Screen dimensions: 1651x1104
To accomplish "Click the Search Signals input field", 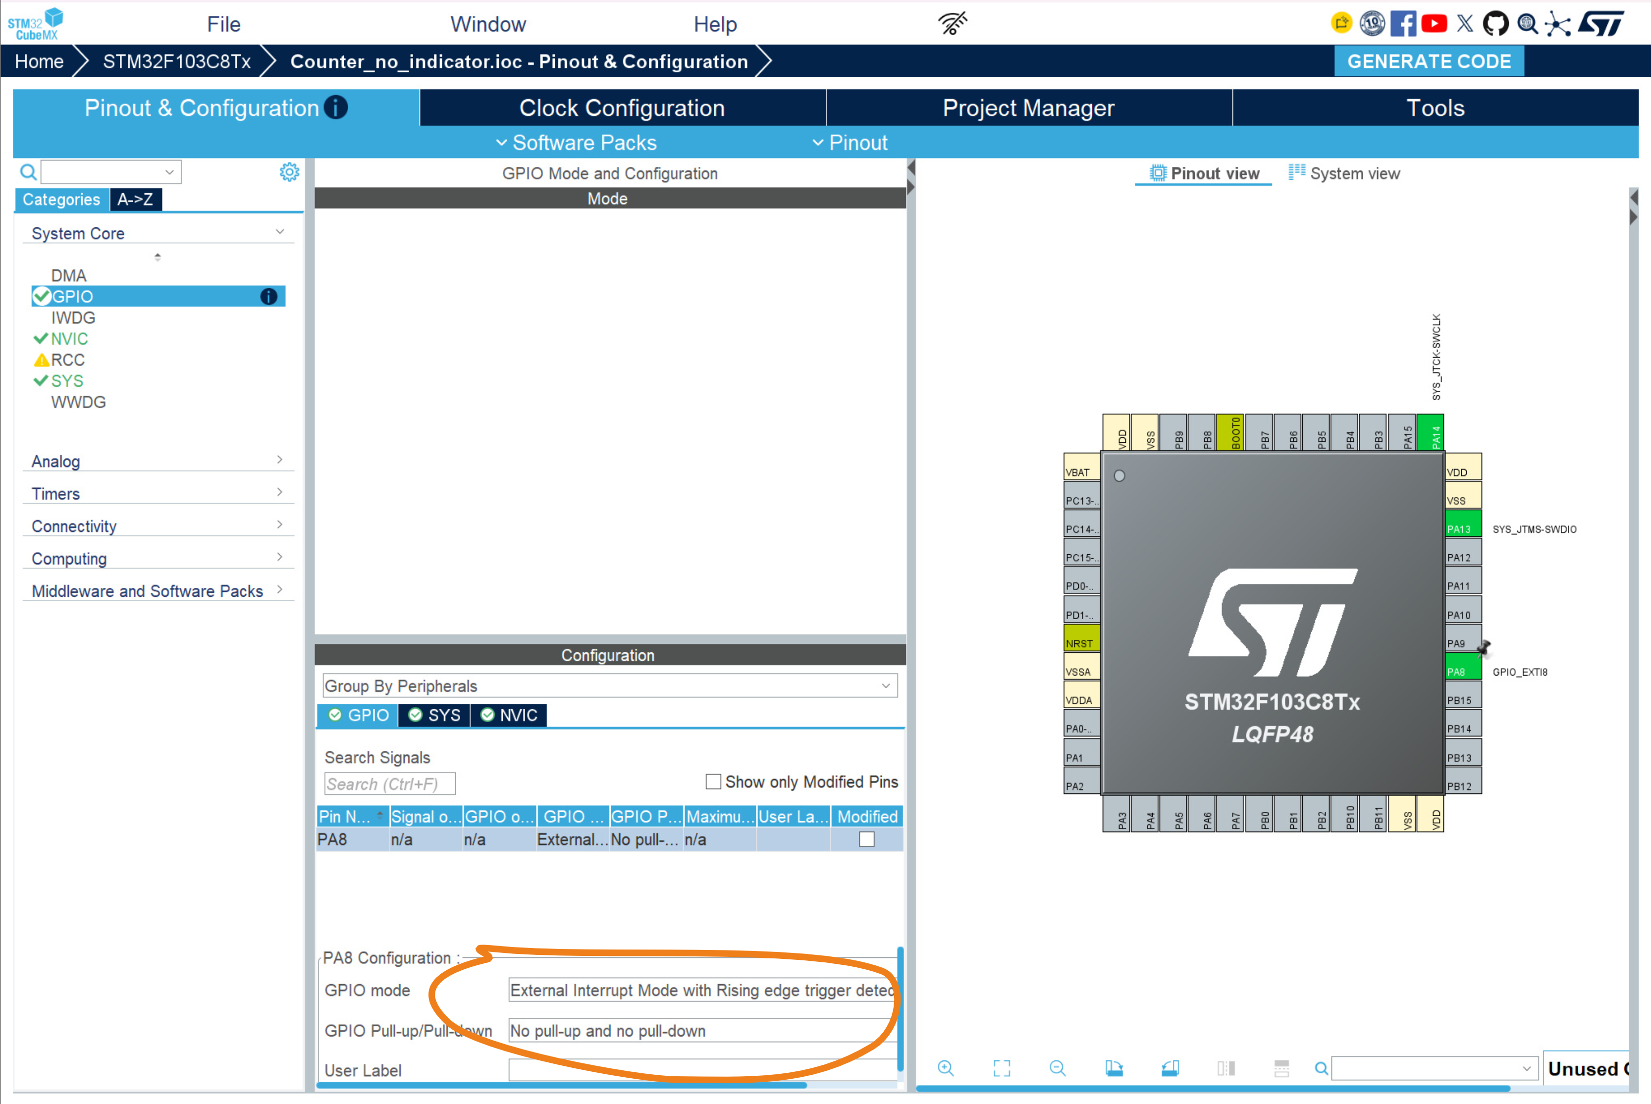I will [390, 784].
